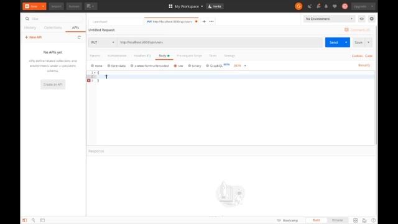Viewport: 398px width, 224px height.
Task: Open the Settings request tab
Action: [x=229, y=55]
